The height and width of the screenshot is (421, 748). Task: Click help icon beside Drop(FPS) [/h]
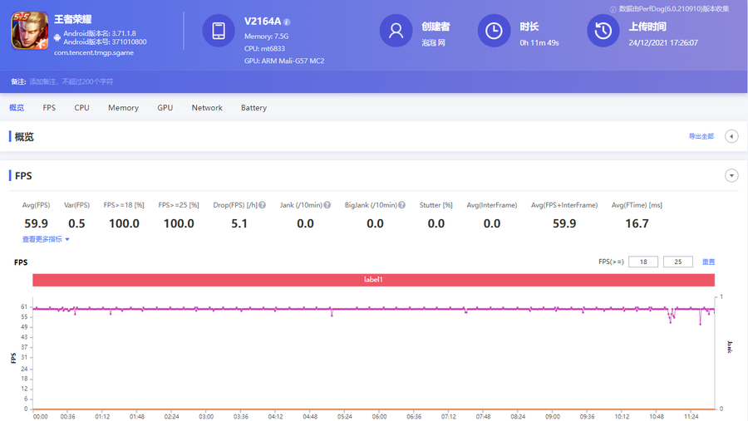(x=263, y=205)
